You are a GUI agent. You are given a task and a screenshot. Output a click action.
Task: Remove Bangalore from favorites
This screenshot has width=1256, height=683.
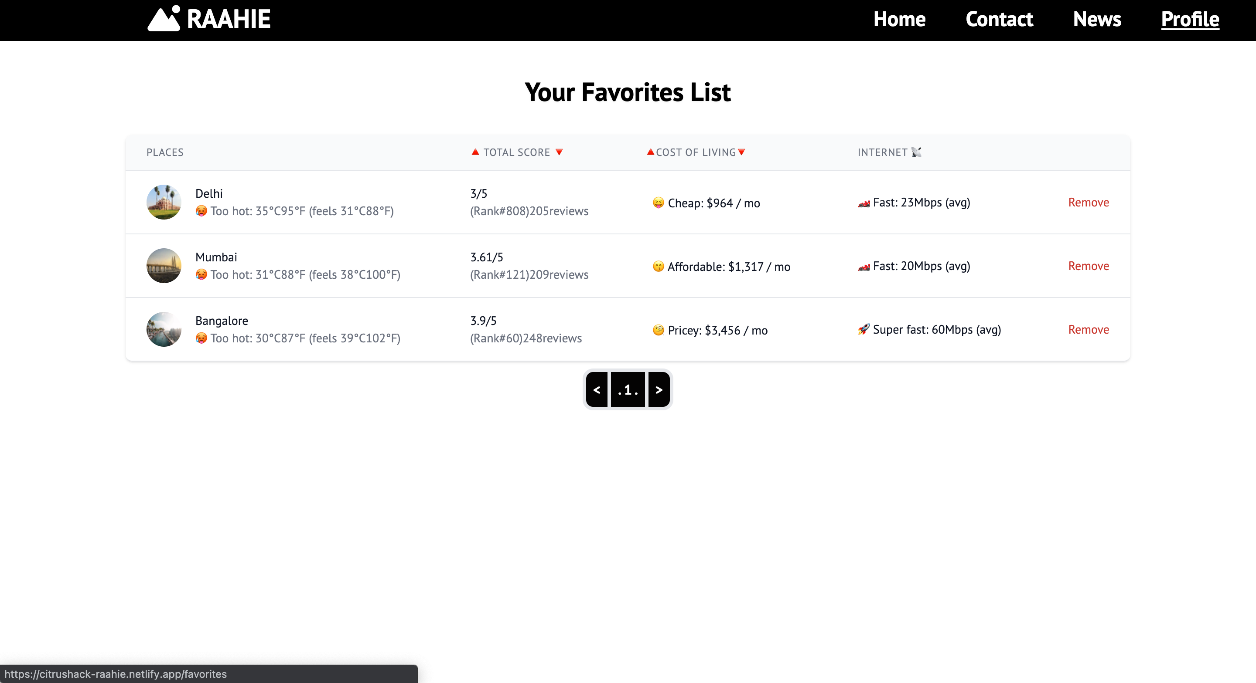[x=1088, y=329]
